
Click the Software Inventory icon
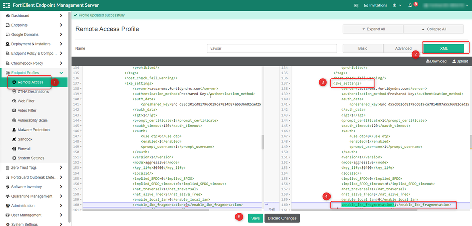pos(8,187)
